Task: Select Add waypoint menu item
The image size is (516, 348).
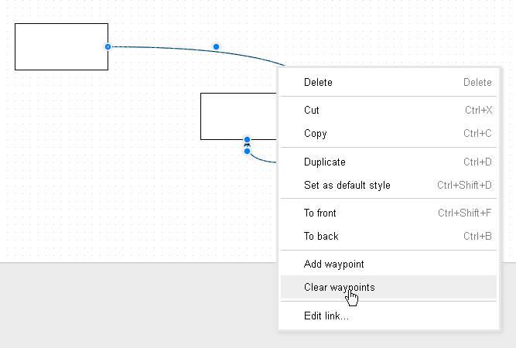Action: point(334,264)
